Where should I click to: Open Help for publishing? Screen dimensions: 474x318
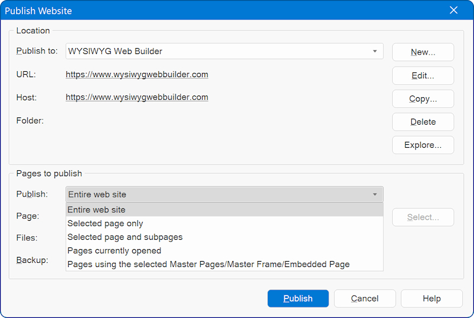431,298
